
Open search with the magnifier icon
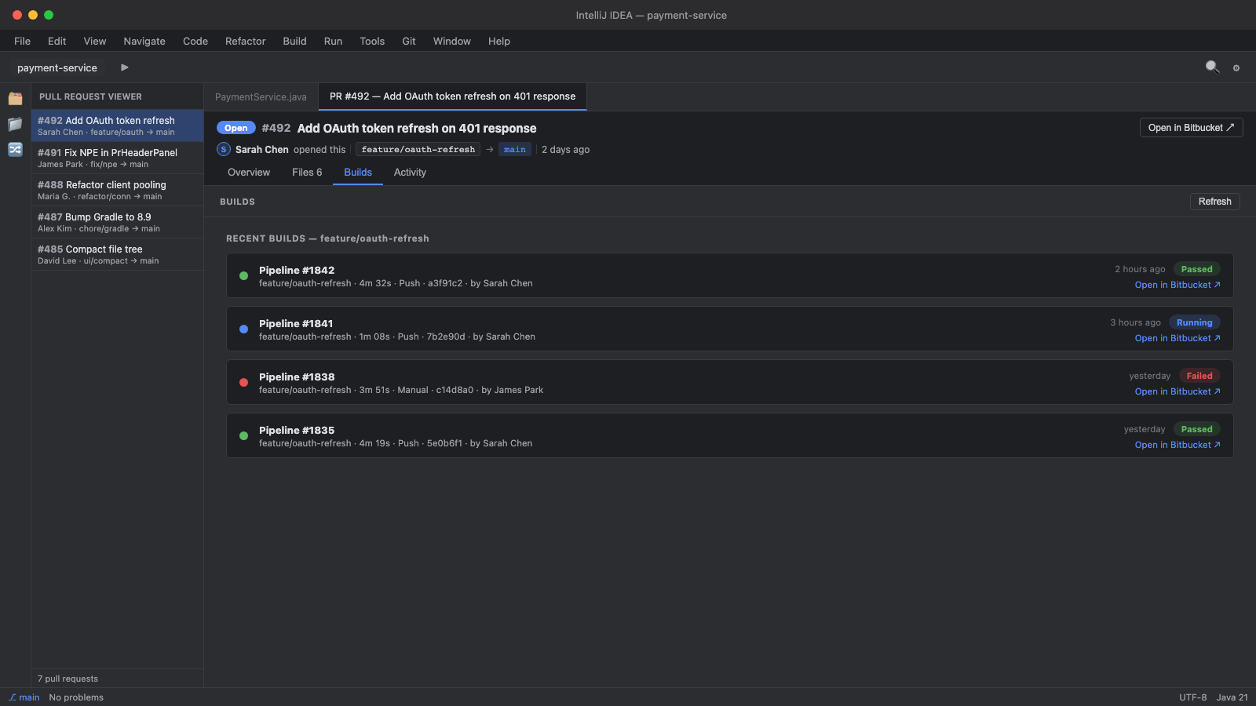[1212, 67]
